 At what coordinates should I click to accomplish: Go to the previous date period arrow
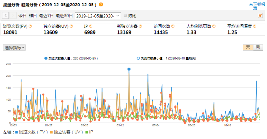tap(6, 16)
